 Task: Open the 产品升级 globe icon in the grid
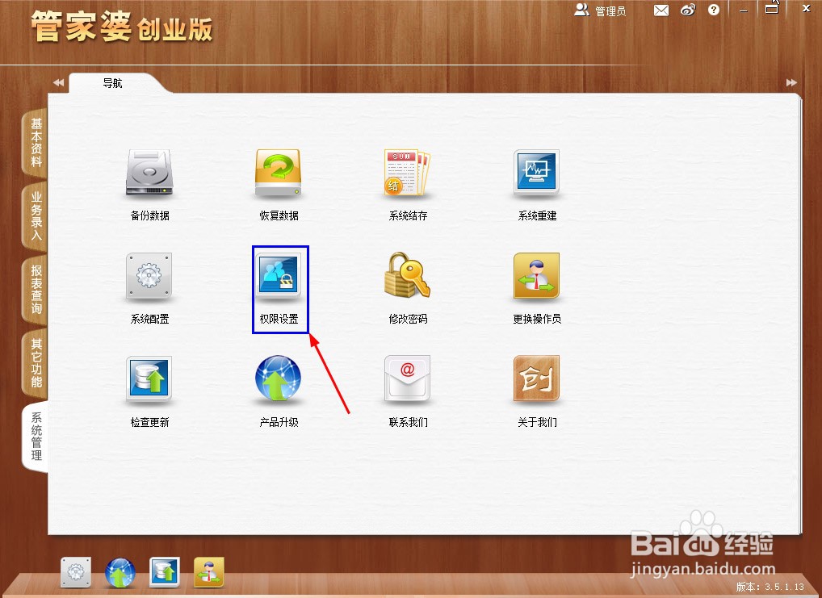tap(279, 379)
